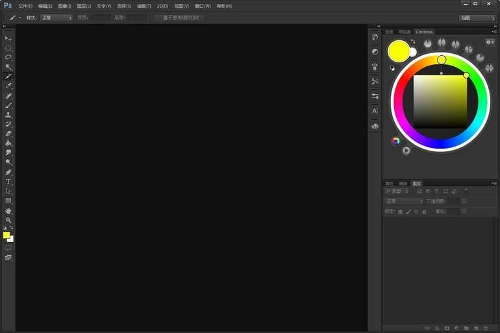Select the Move tool
Viewport: 500px width, 333px height.
pyautogui.click(x=8, y=38)
